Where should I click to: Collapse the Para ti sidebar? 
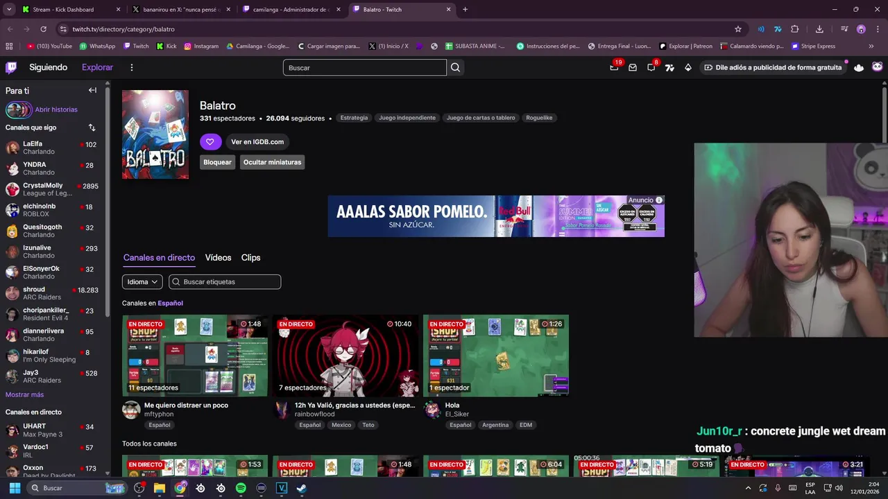click(92, 90)
